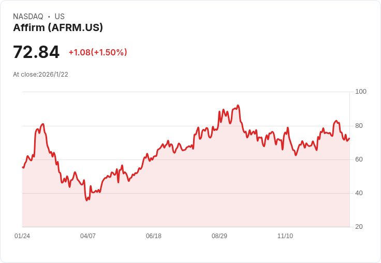Open the Affirm (AFRM.US) stock title
The width and height of the screenshot is (381, 263).
[x=58, y=27]
